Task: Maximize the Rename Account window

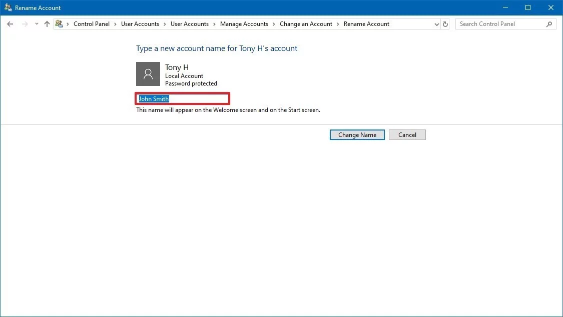Action: tap(528, 7)
